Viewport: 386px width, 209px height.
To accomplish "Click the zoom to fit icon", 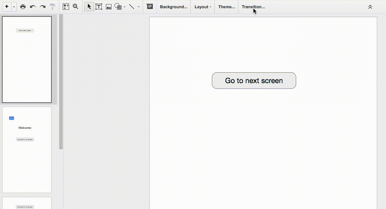I will [x=66, y=7].
